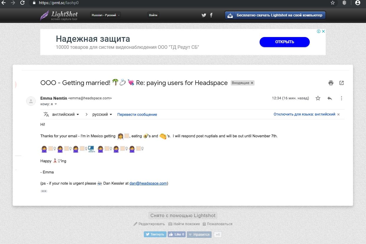Viewport: 366px width, 244px height.
Task: Open LightShot Facebook page icon
Action: pos(211,15)
